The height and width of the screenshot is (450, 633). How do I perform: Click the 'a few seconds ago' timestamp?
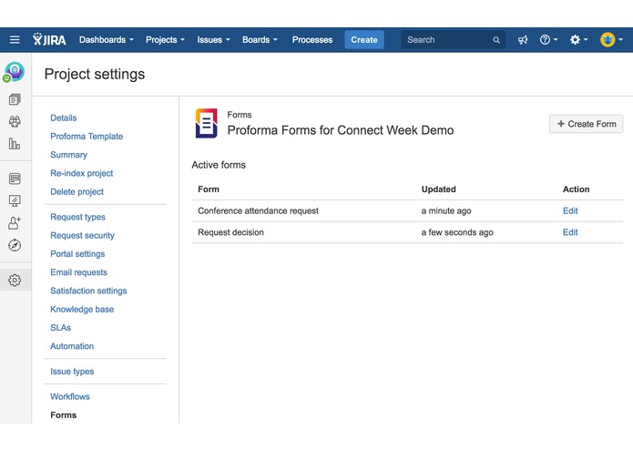tap(457, 232)
